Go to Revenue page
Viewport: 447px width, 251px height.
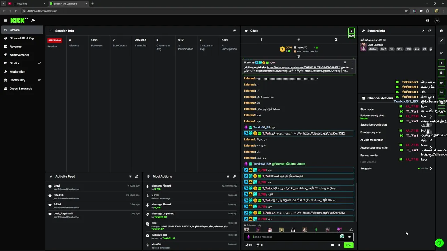click(x=22, y=46)
